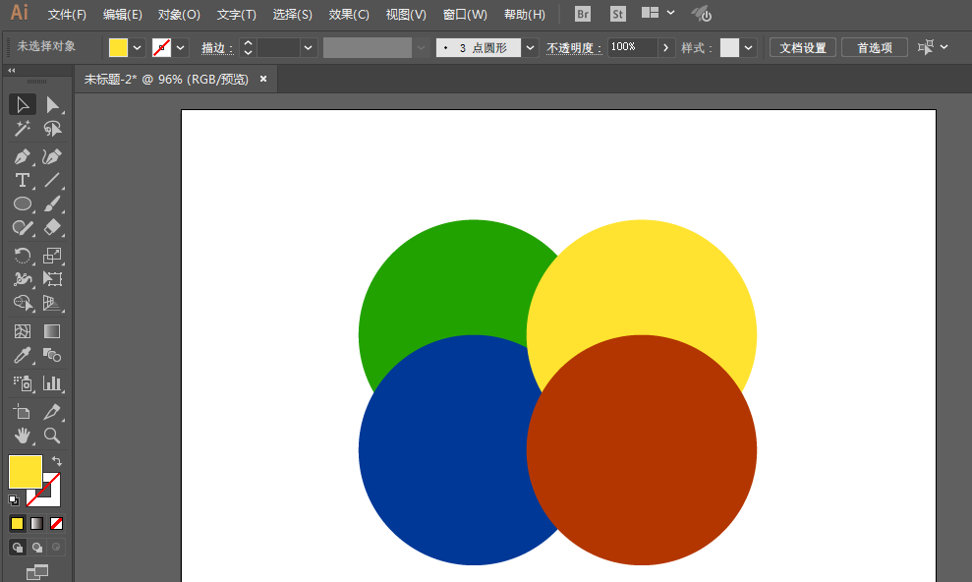Select the Gradient tool
Image resolution: width=972 pixels, height=582 pixels.
click(52, 331)
